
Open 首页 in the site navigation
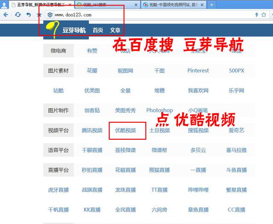point(98,30)
